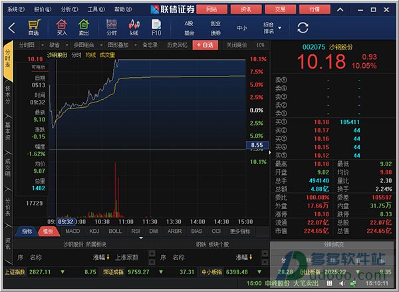
Task: Expand the 缺省 dropdown
Action: [x=67, y=45]
